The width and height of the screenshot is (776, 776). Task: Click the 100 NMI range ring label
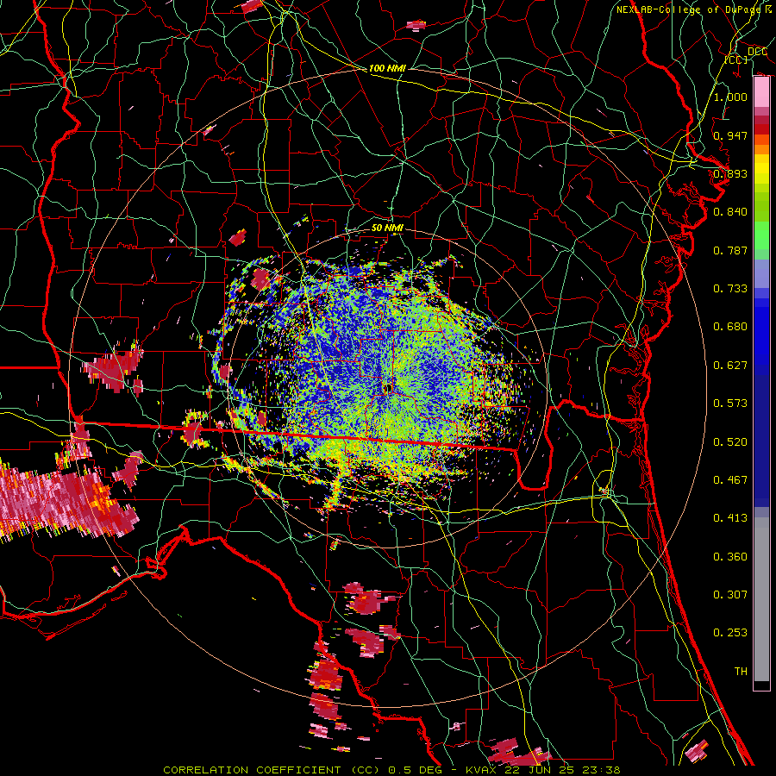[x=387, y=68]
